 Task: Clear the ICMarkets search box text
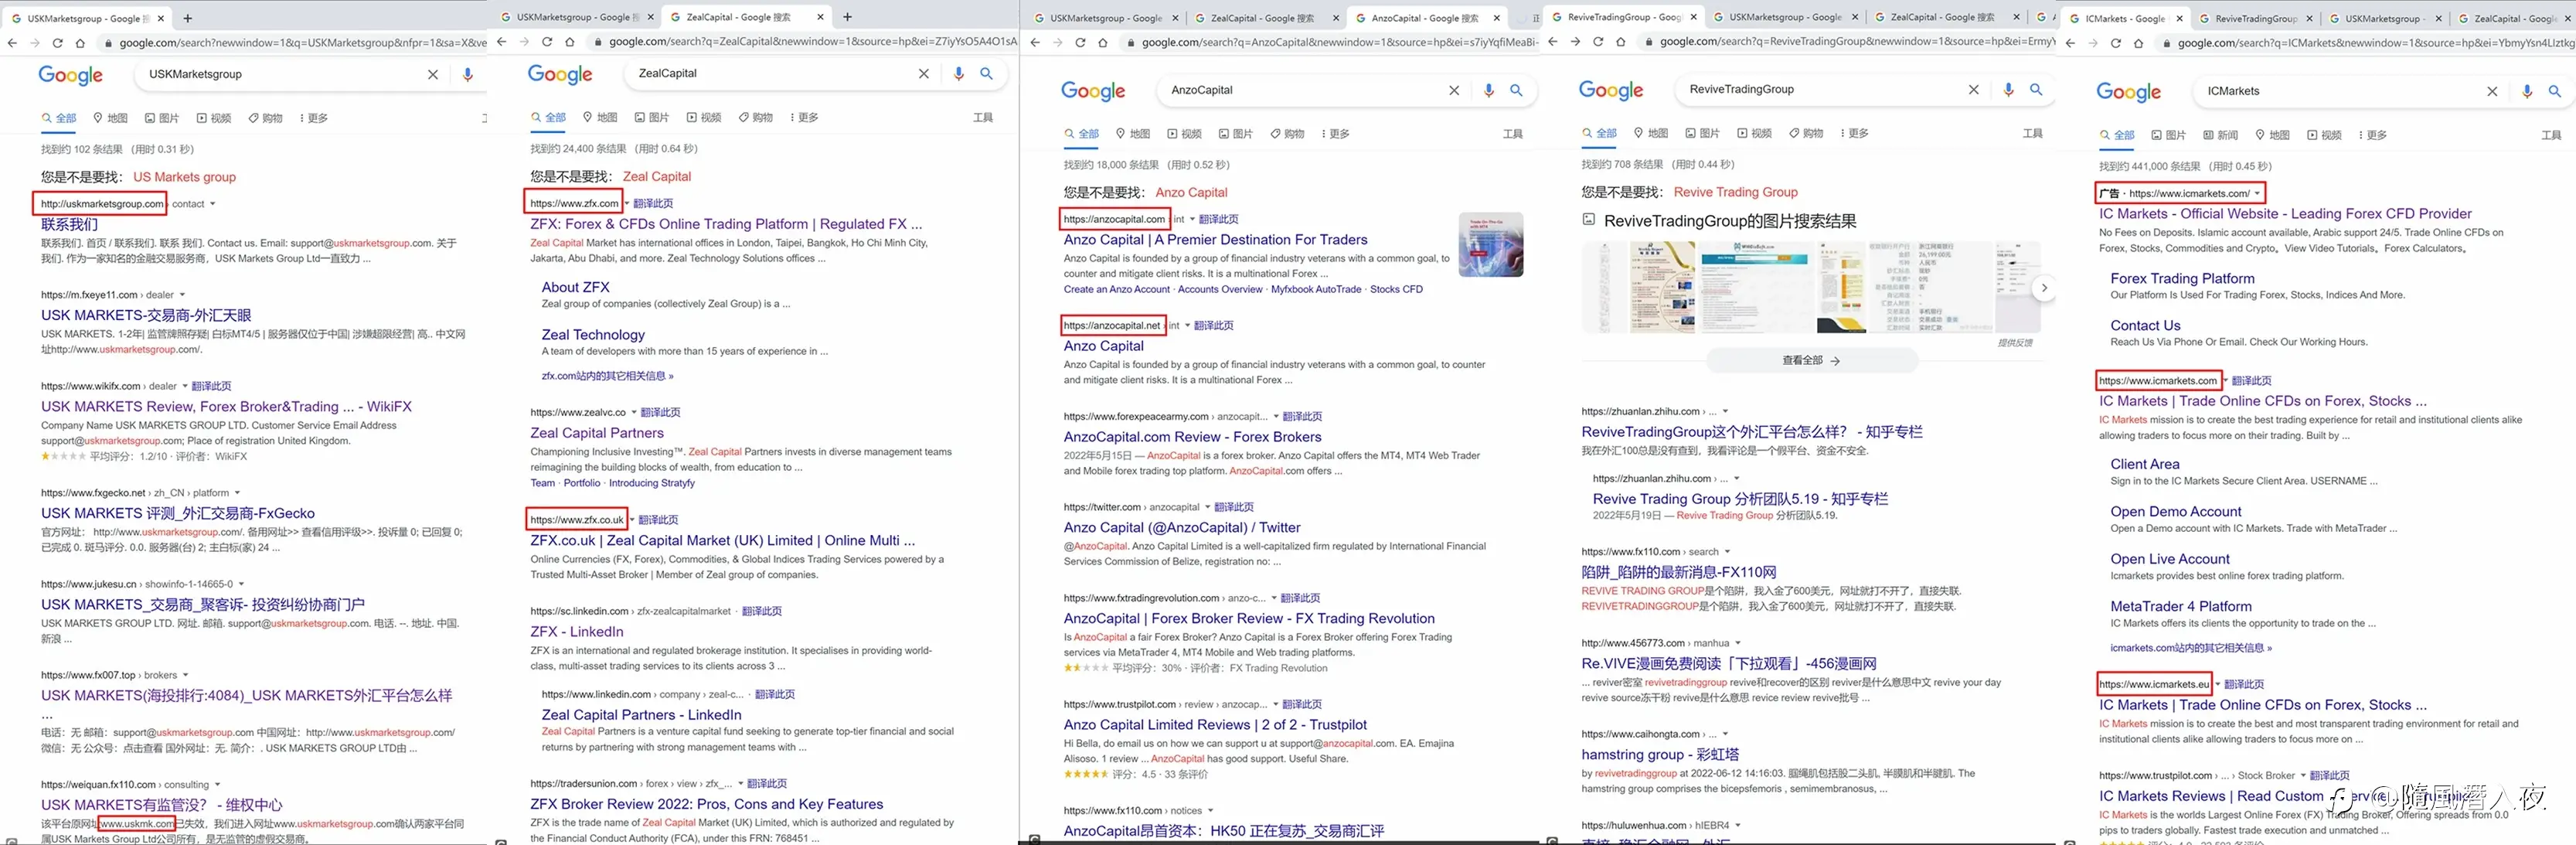tap(2492, 91)
